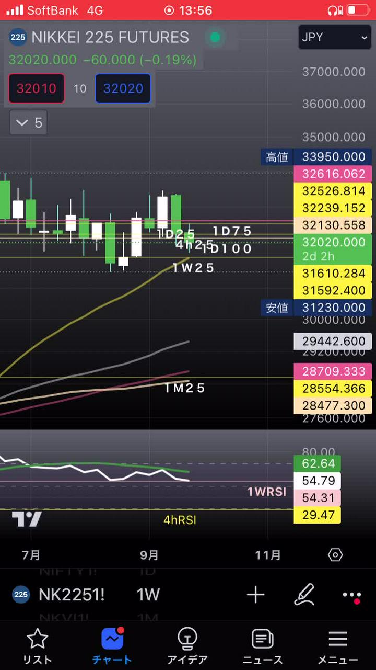Switch to the アイデア ideas tab
The image size is (376, 670).
(x=187, y=646)
